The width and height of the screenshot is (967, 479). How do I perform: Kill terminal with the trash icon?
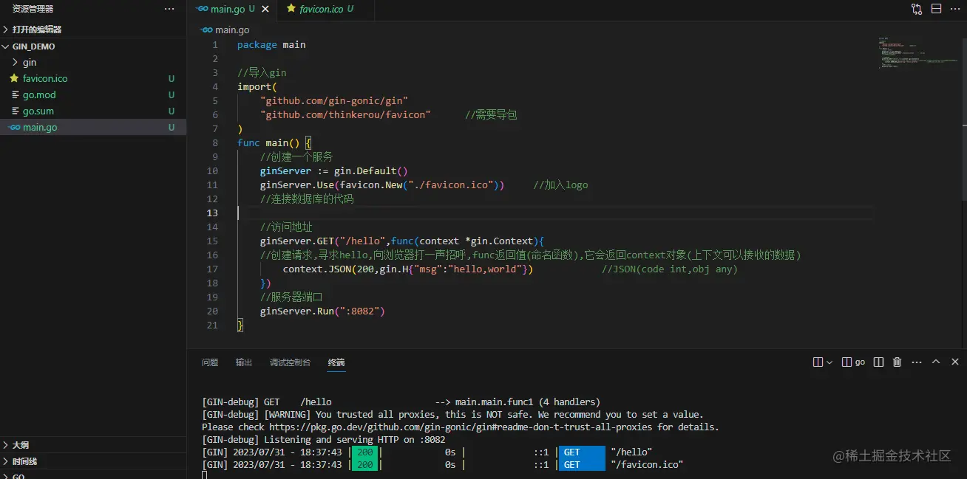[898, 362]
